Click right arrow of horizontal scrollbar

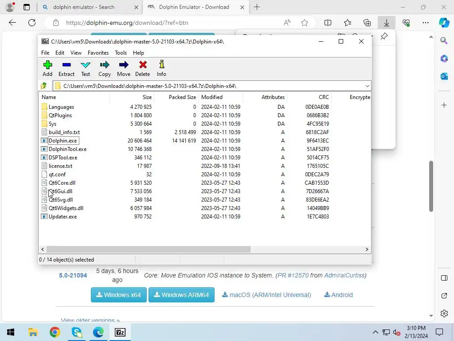pos(367,250)
